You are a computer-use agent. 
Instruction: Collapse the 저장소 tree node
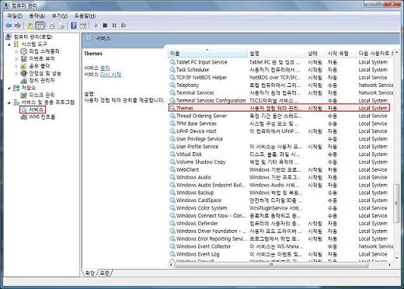click(9, 88)
